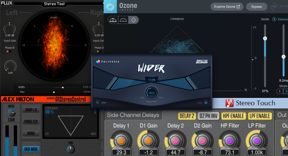Click the Wider 112% width display
The height and width of the screenshot is (156, 288).
coord(152,80)
